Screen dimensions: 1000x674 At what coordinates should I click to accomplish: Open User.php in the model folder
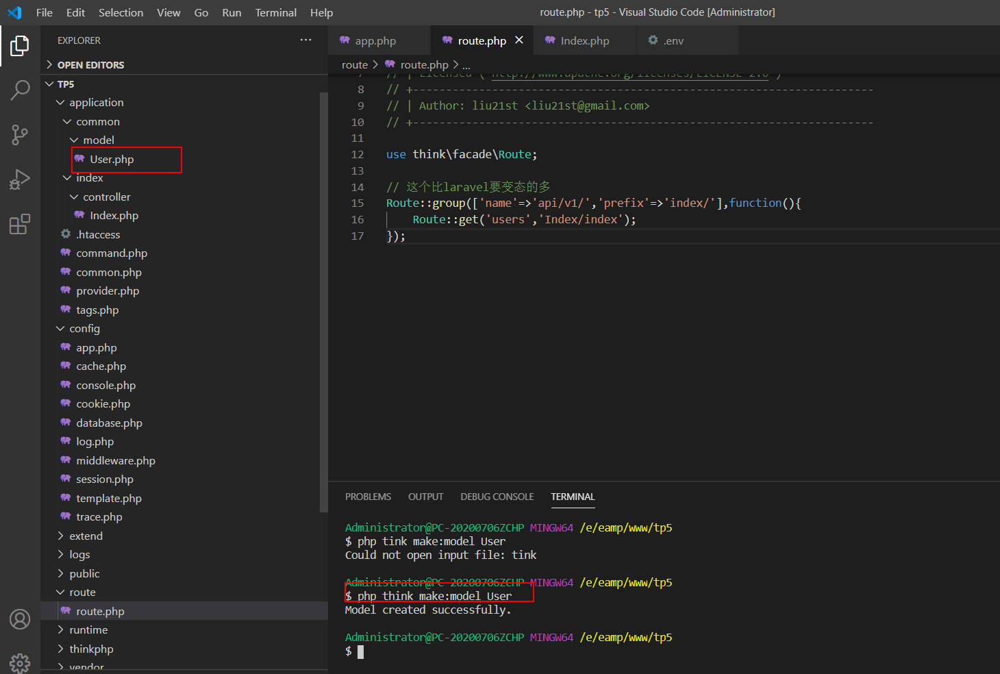[x=112, y=160]
